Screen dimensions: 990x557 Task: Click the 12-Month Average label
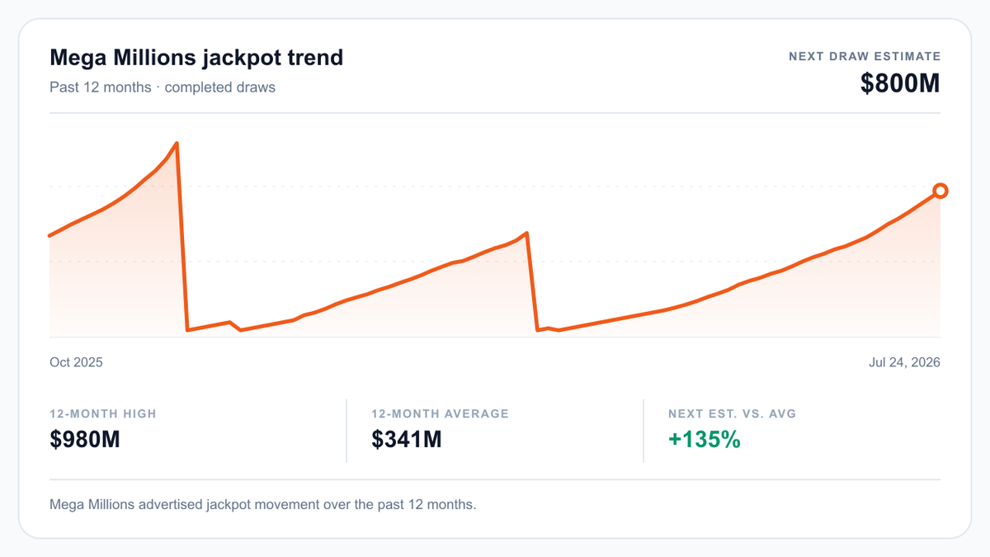pos(440,413)
